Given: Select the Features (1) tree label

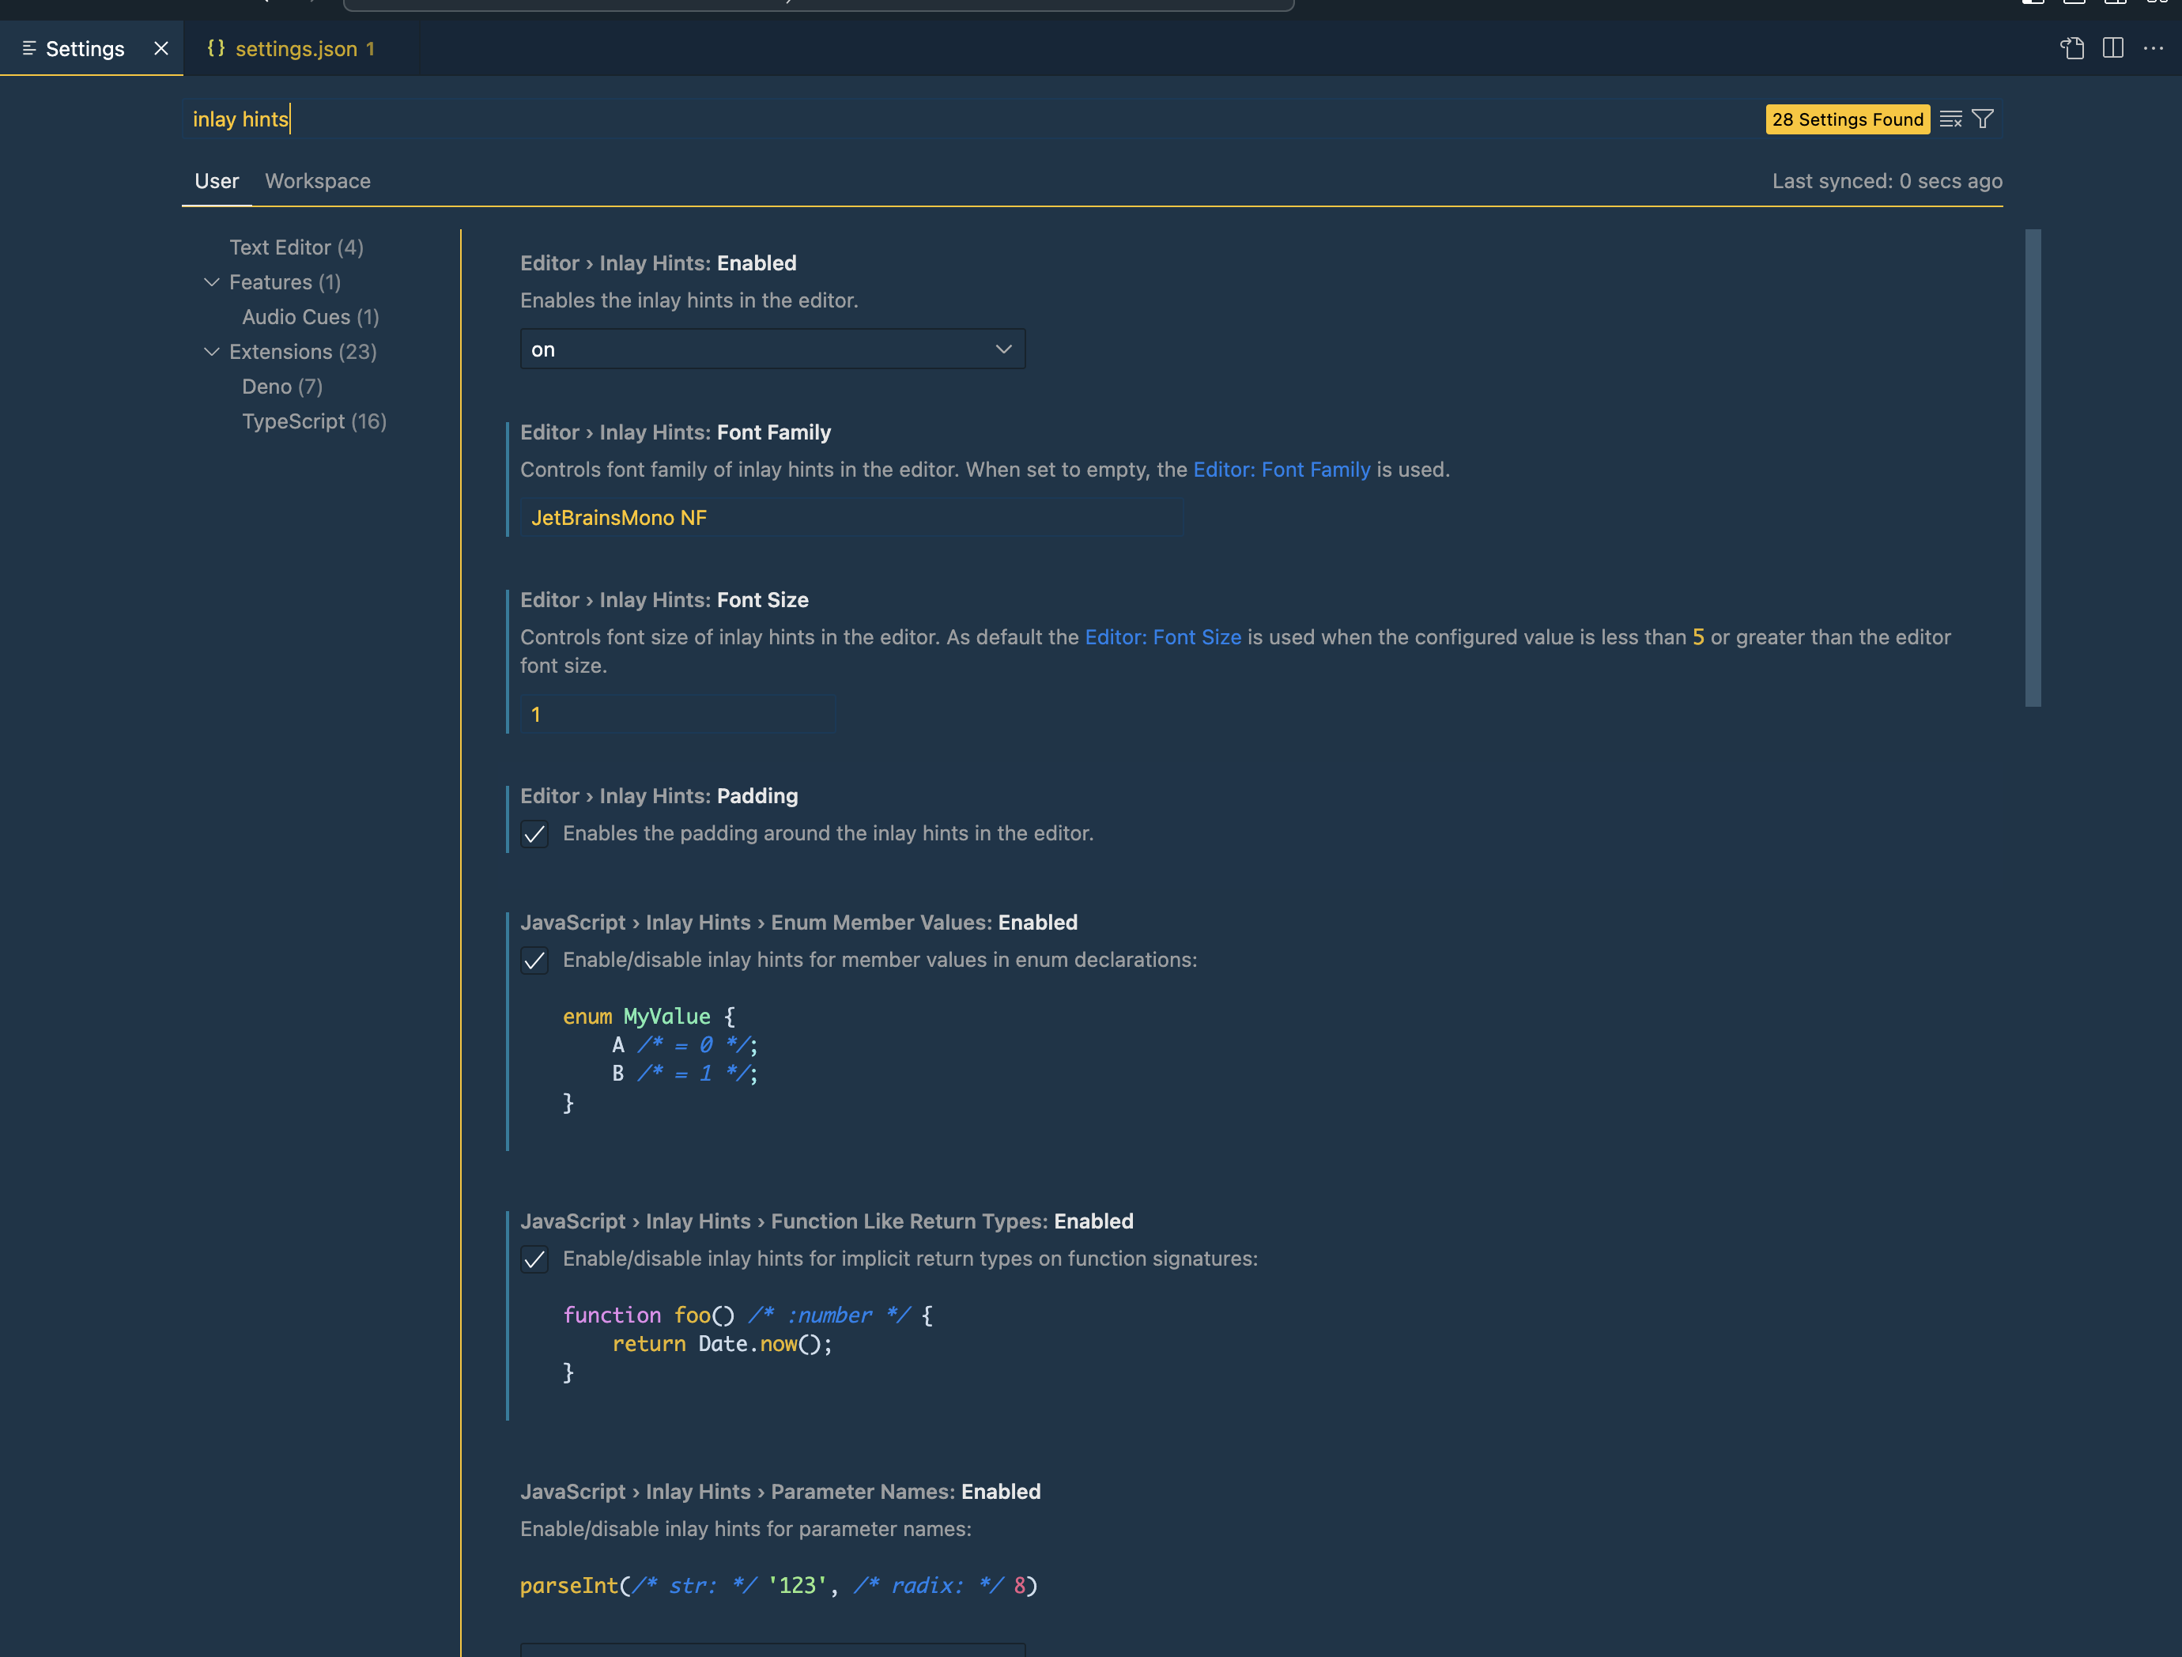Looking at the screenshot, I should 285,282.
